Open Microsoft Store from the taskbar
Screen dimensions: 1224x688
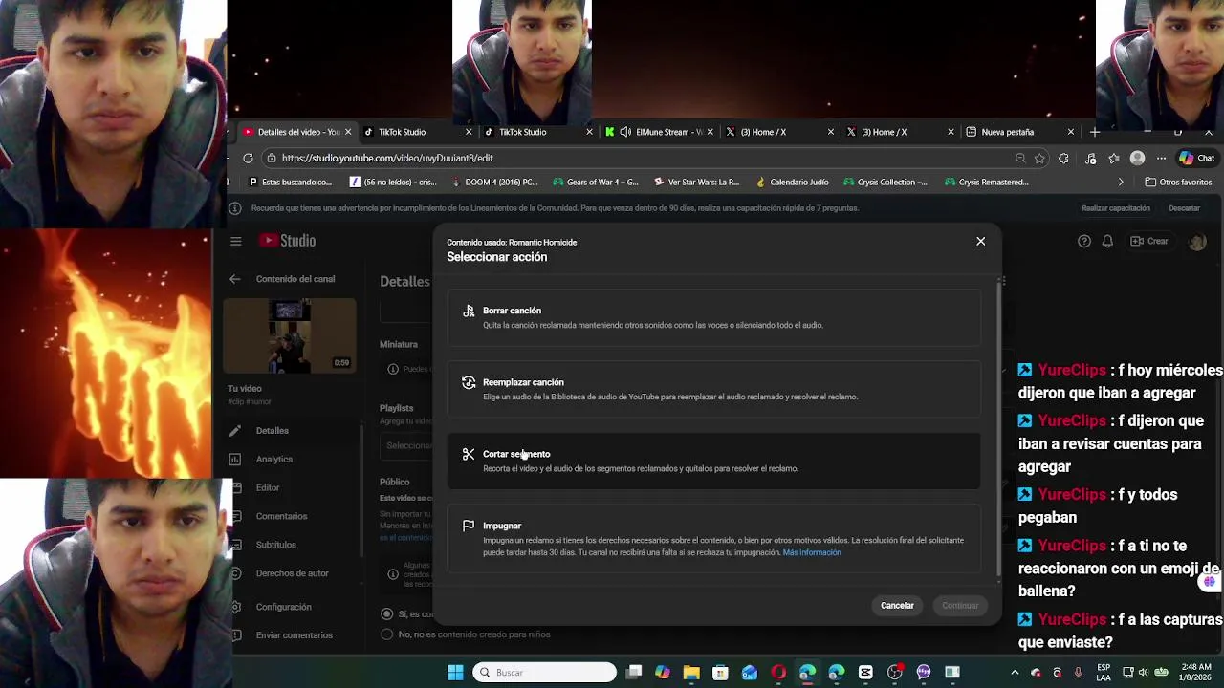[720, 673]
